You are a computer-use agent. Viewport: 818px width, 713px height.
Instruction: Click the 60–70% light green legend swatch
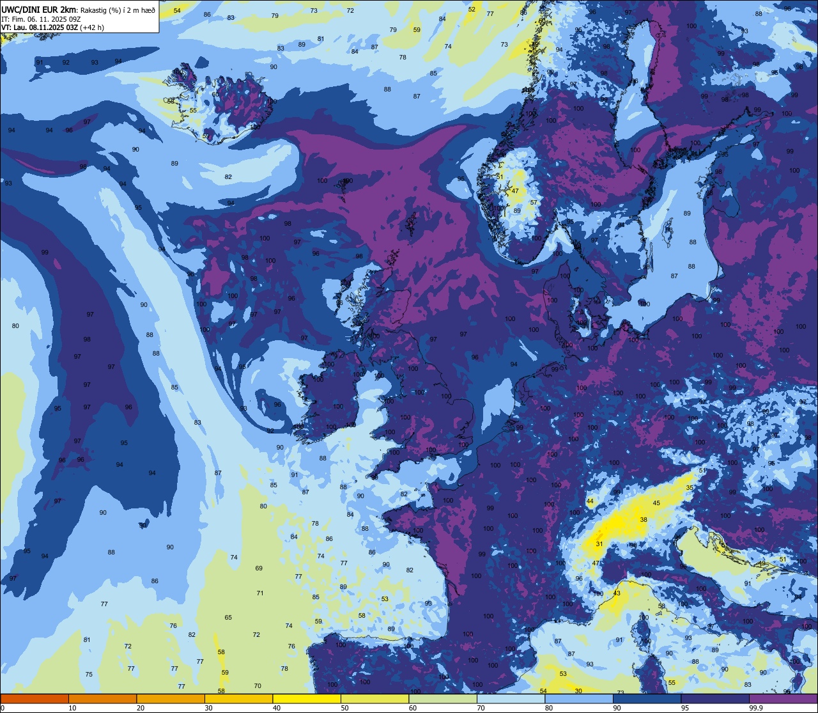pyautogui.click(x=443, y=698)
